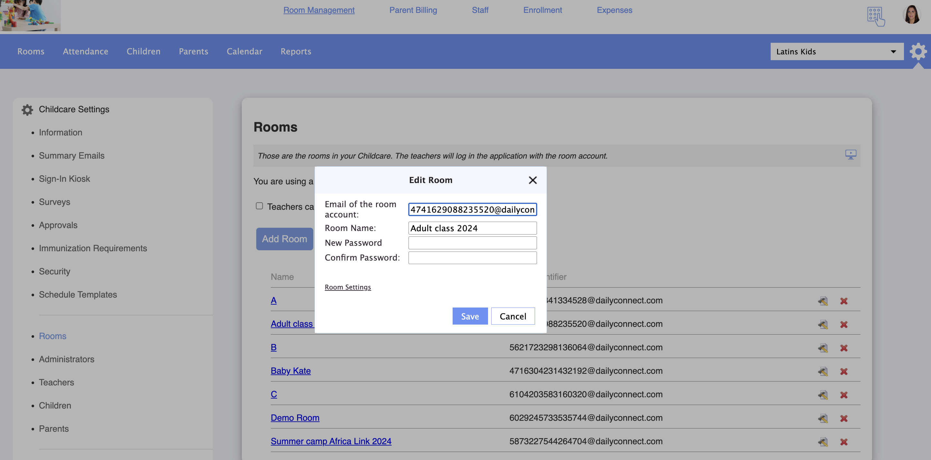Click the presentation screen icon
This screenshot has height=460, width=931.
(851, 155)
